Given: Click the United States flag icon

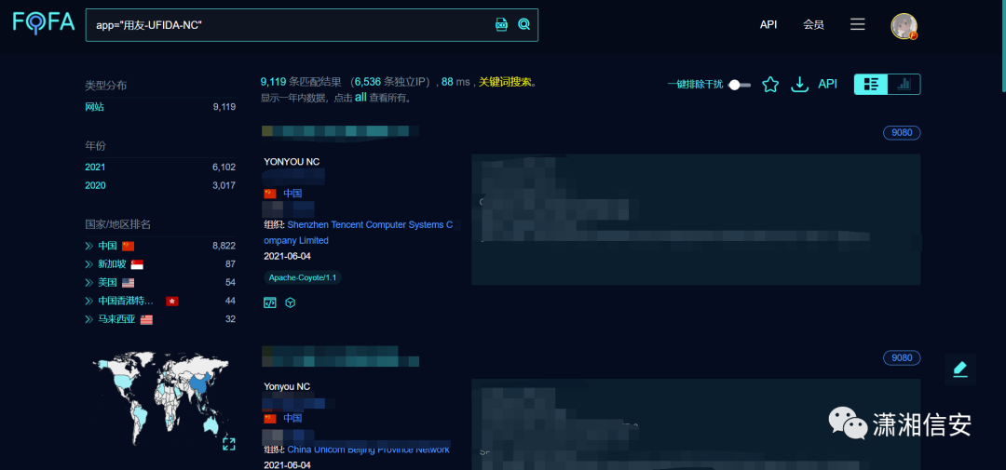Looking at the screenshot, I should point(129,283).
